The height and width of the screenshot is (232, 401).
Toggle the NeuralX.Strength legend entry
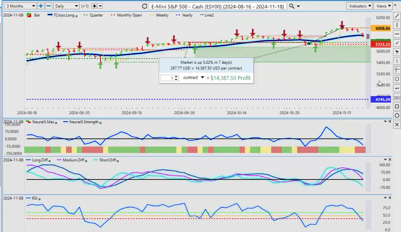82,122
